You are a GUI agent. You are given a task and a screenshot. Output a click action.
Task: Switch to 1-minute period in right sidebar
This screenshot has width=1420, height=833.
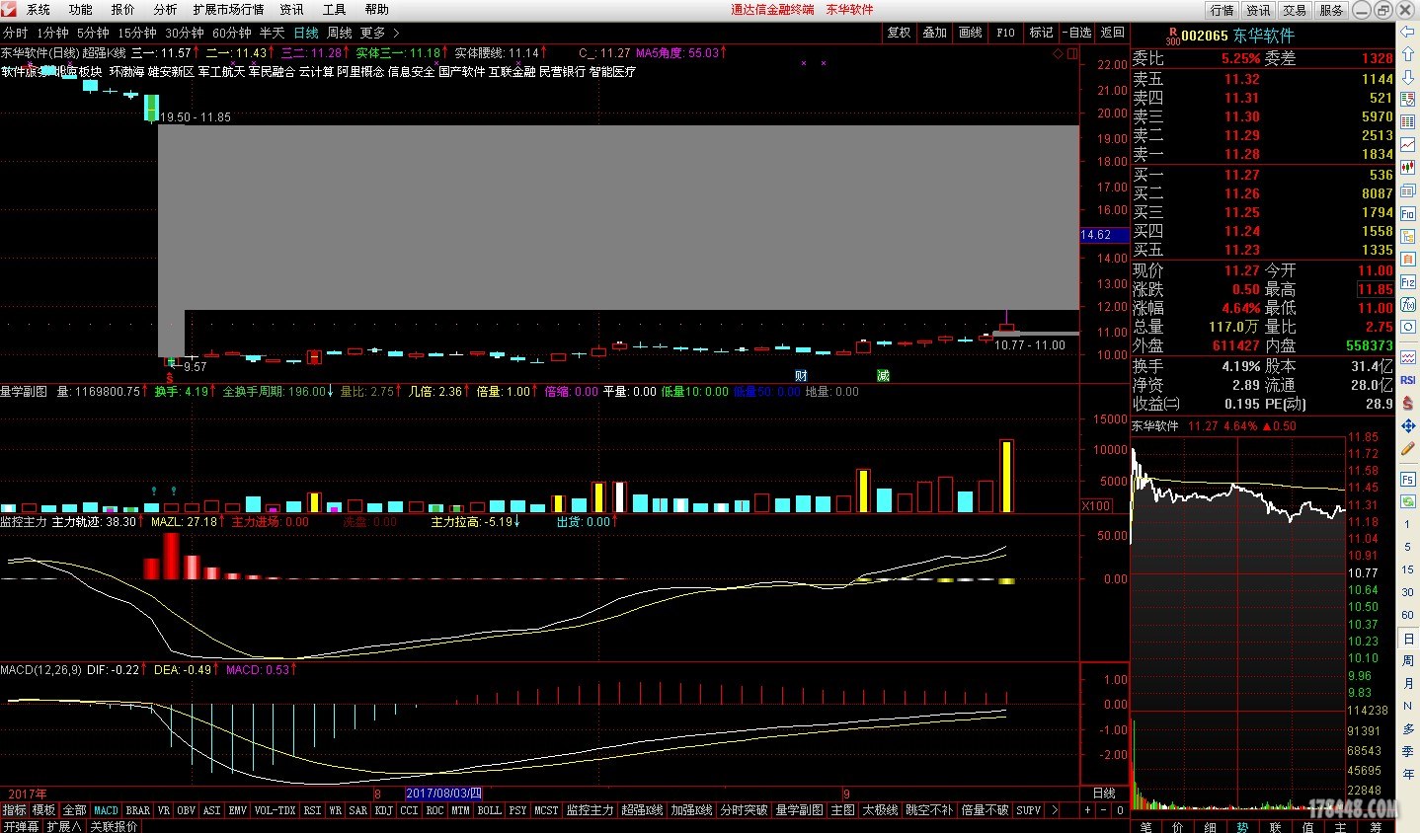(1408, 524)
